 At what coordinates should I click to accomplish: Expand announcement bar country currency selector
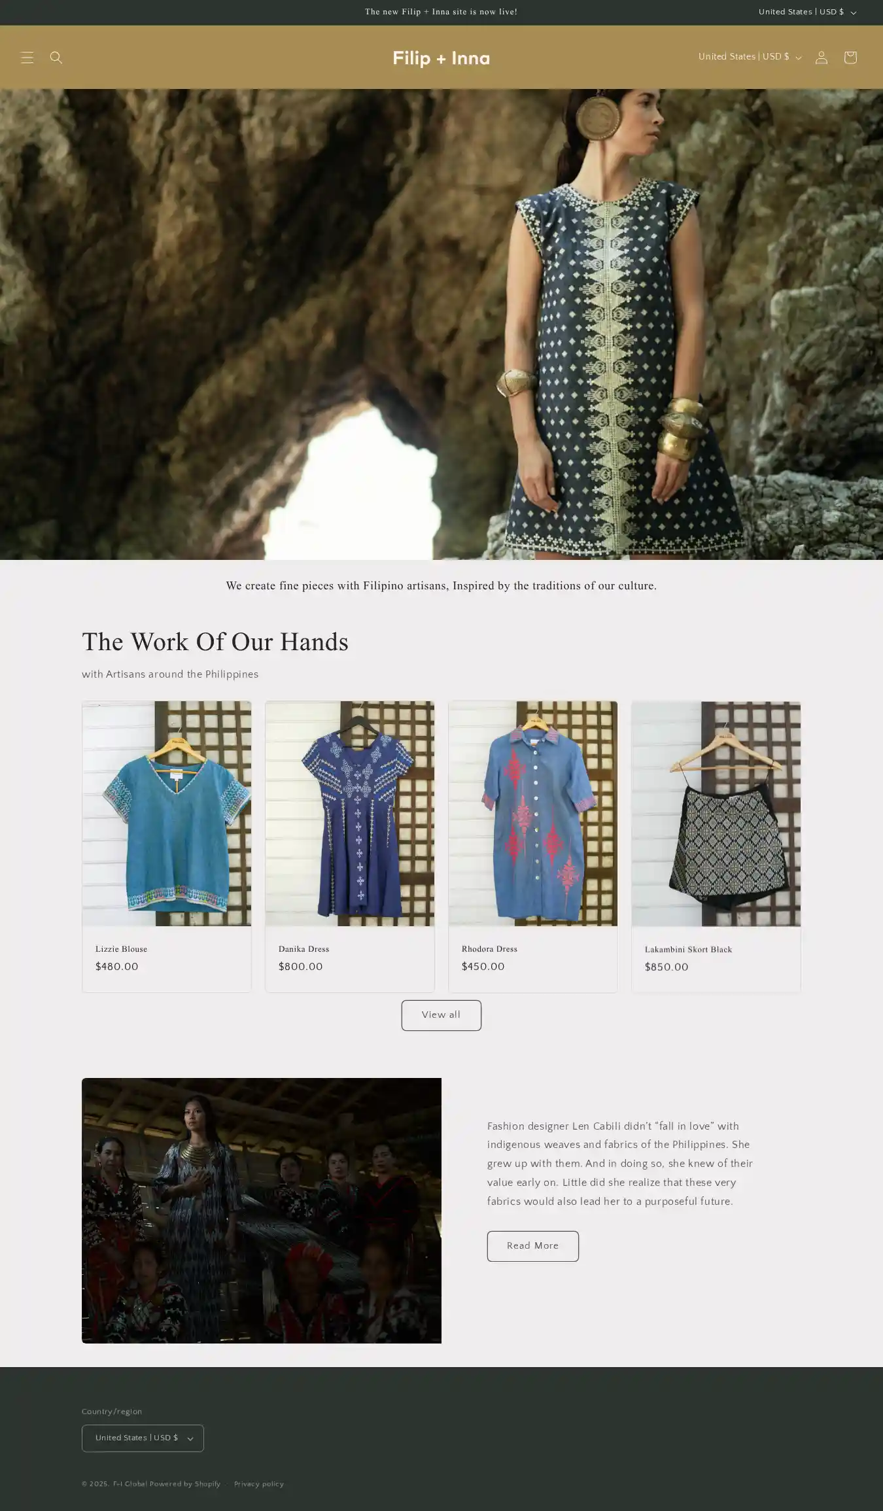click(807, 12)
